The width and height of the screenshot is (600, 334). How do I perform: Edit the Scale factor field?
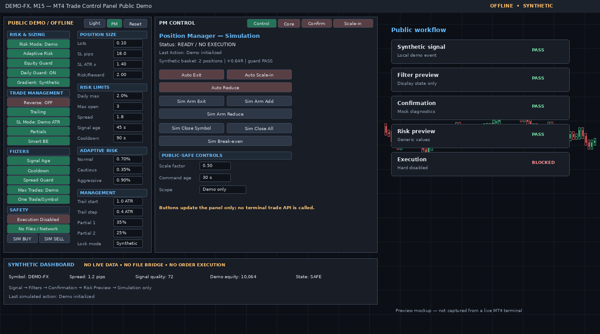click(x=215, y=166)
